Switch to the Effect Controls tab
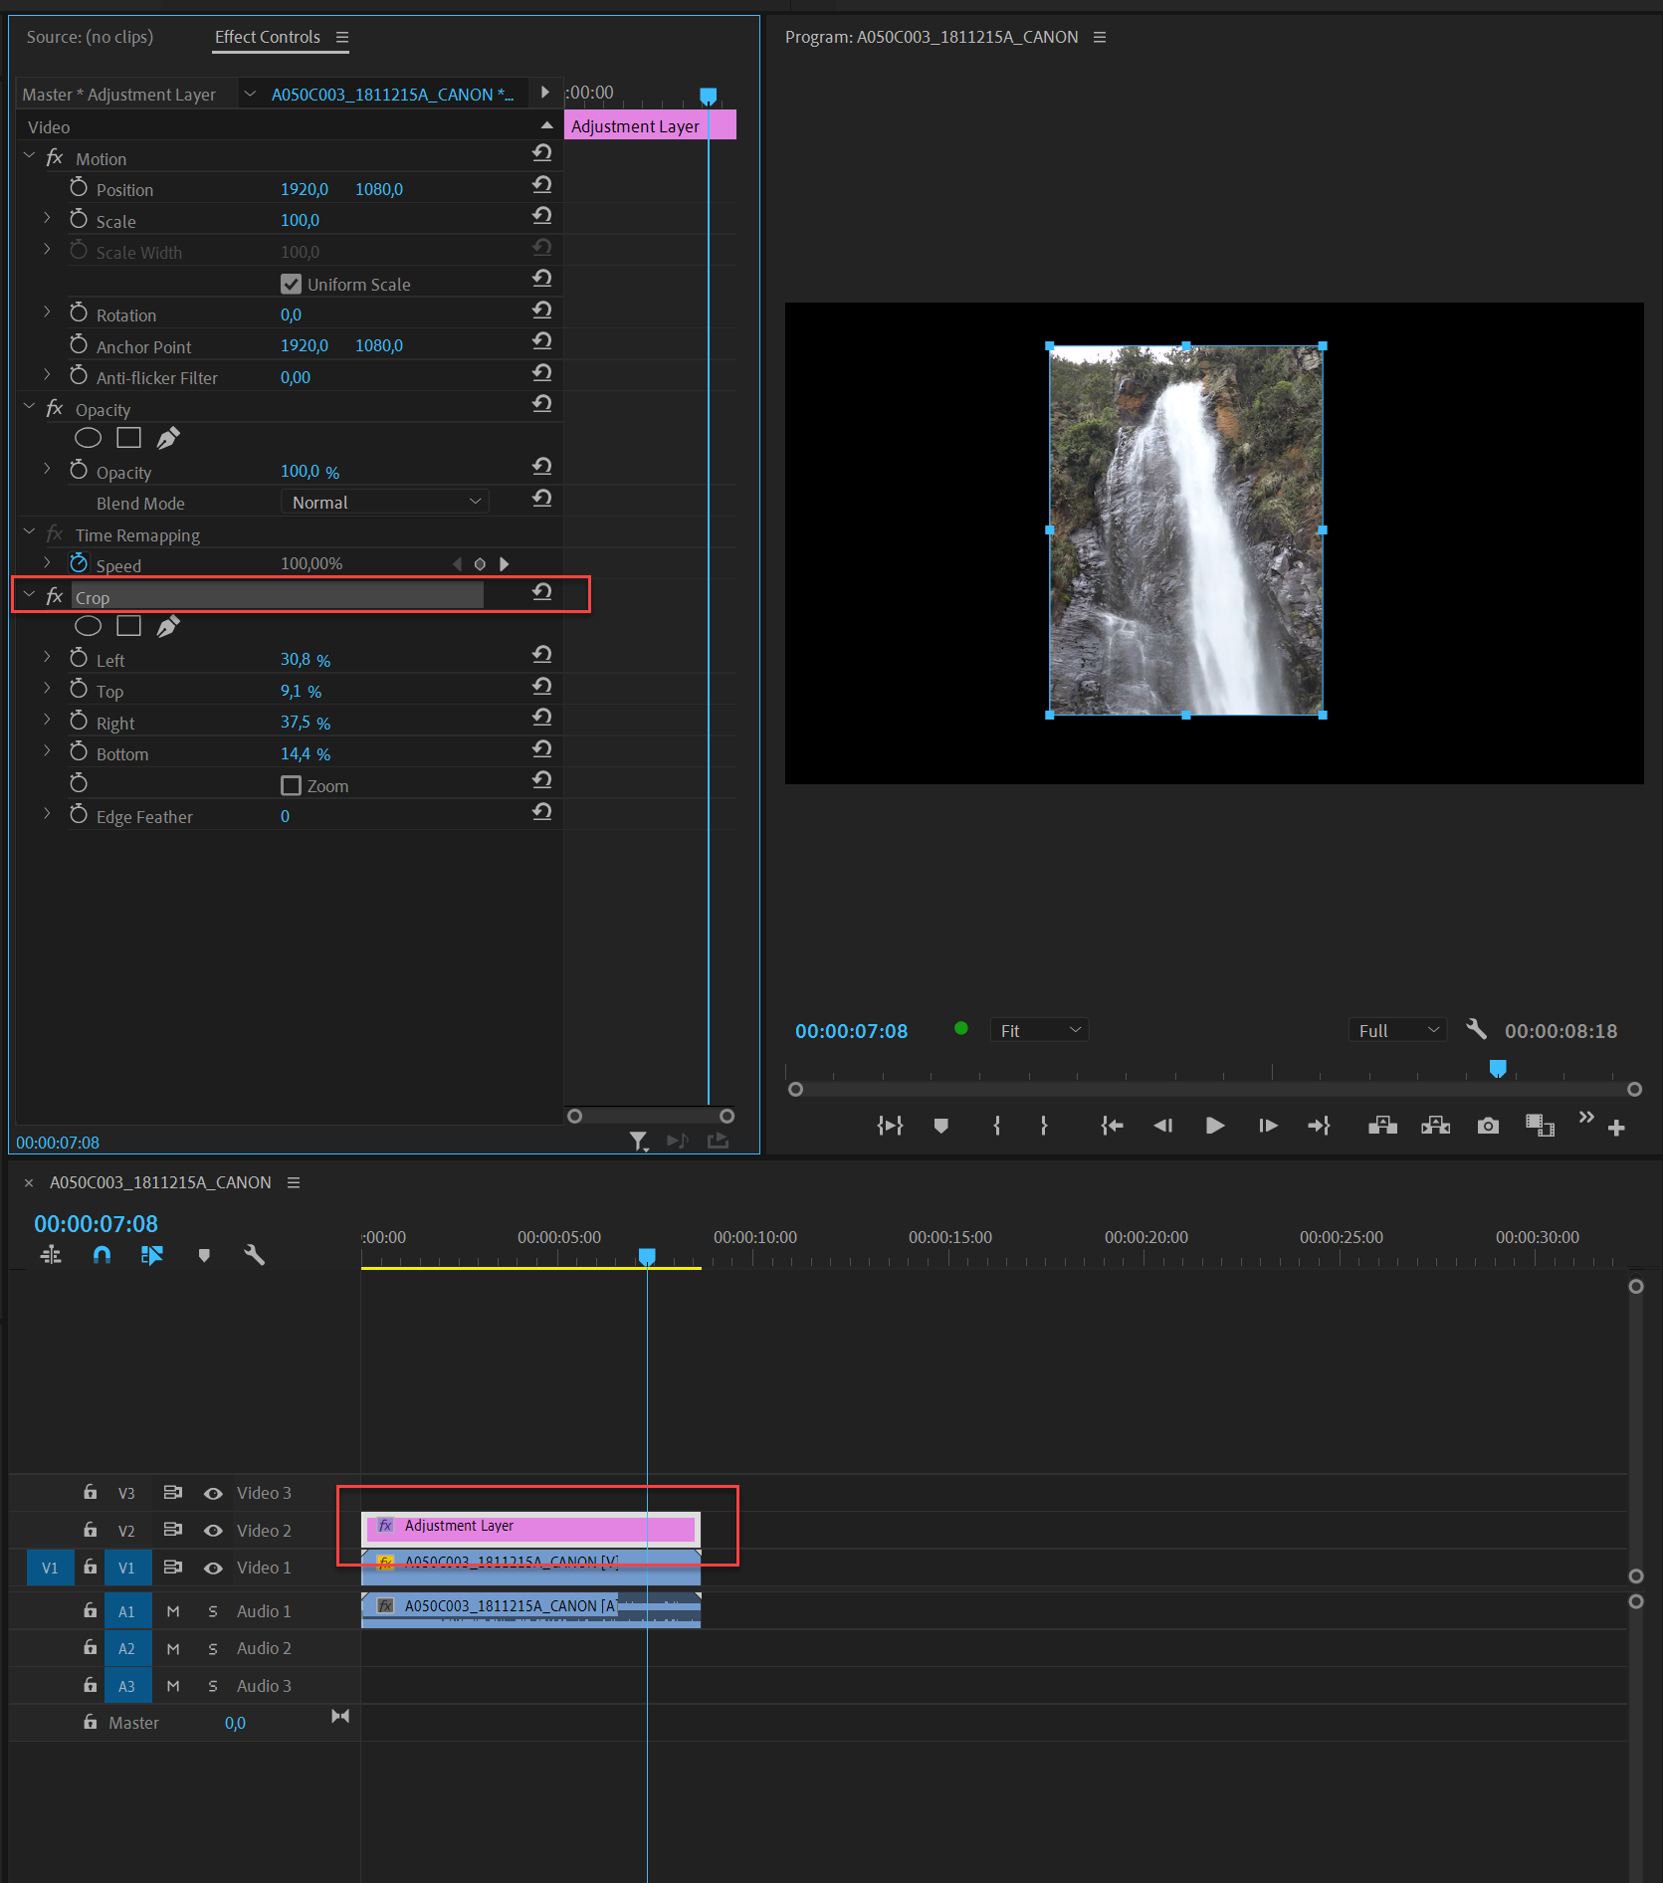This screenshot has height=1883, width=1663. 267,37
